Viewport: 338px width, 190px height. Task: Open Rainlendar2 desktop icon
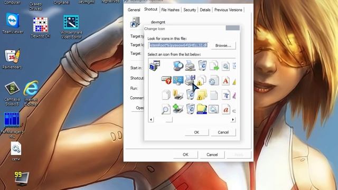[x=12, y=59]
